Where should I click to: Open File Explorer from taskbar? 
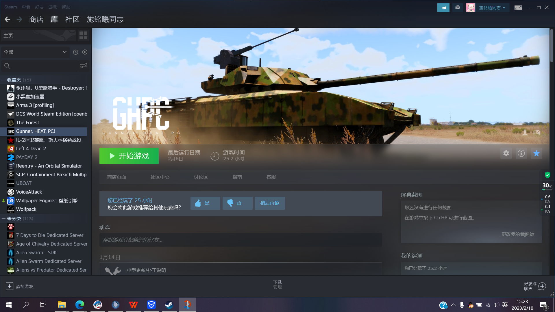[x=62, y=305]
